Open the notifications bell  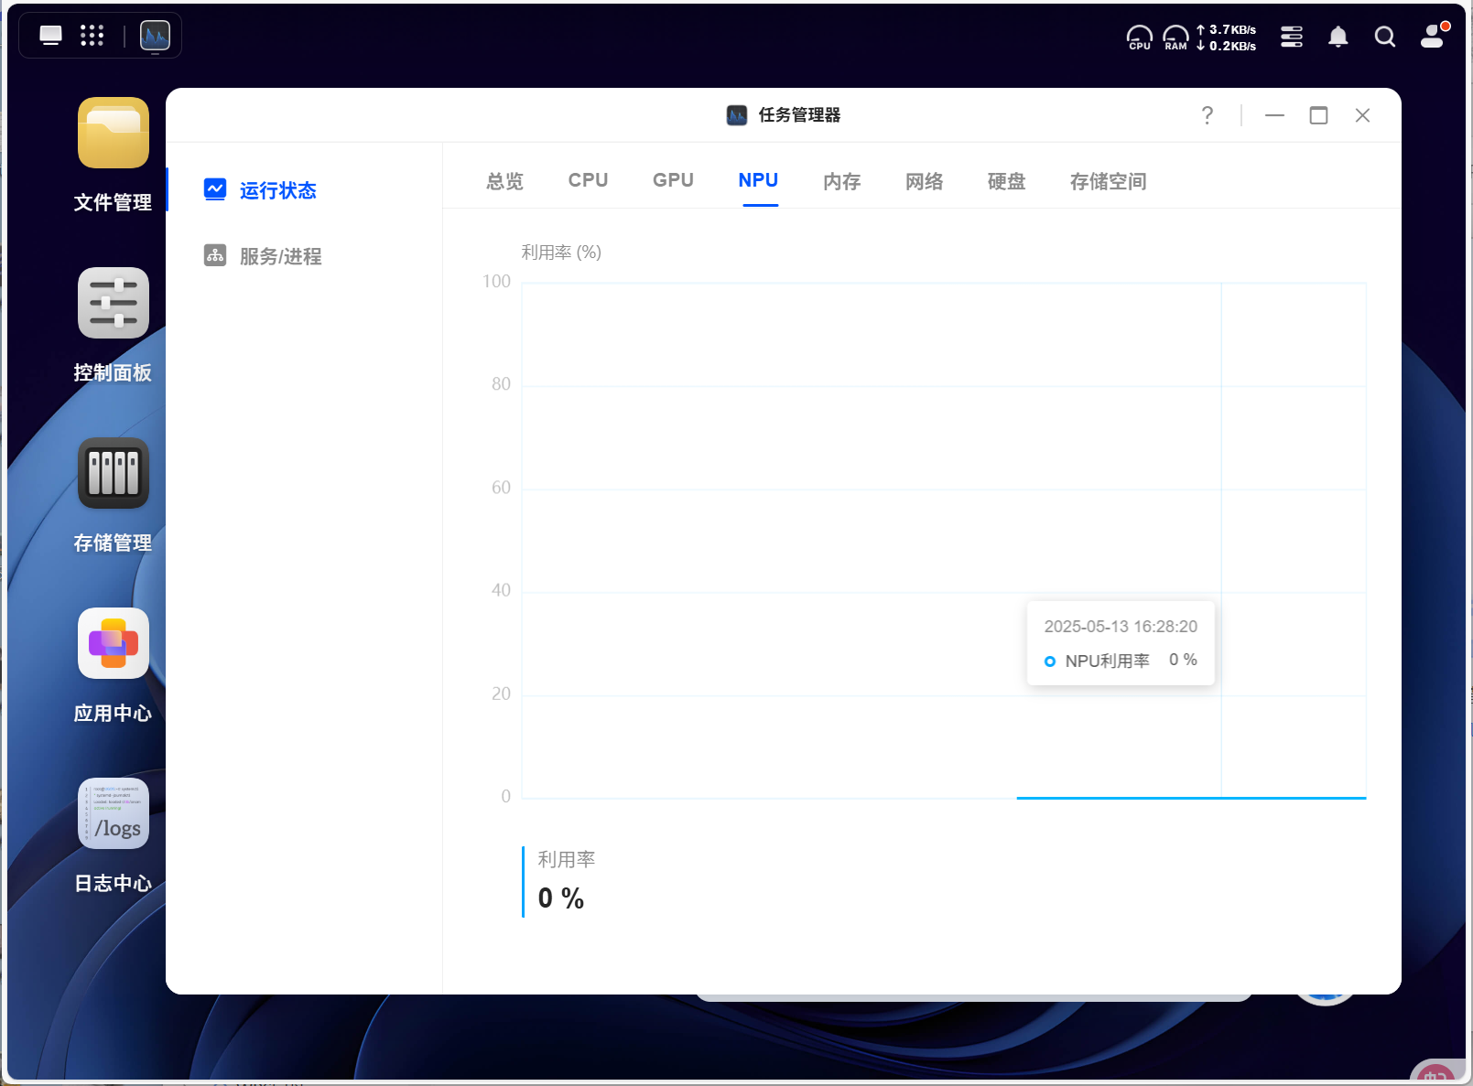(1338, 37)
